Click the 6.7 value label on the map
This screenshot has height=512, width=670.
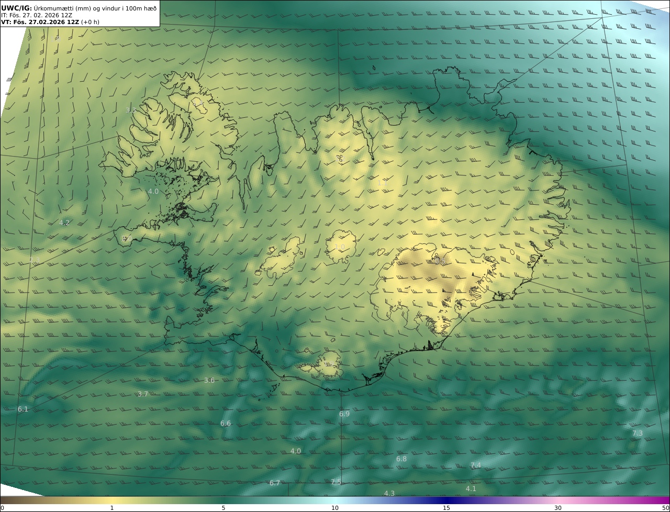[275, 483]
